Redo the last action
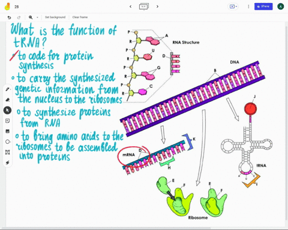Viewport: 288px width, 230px height. pos(19,17)
